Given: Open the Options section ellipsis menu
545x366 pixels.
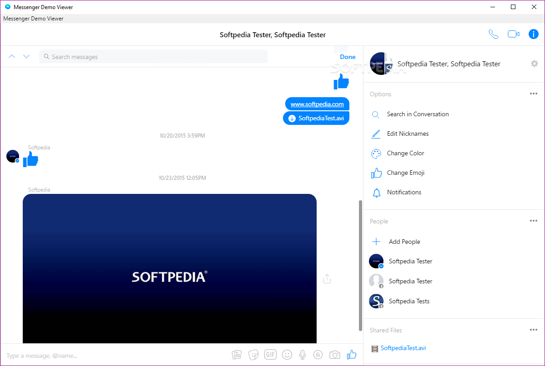Looking at the screenshot, I should (x=534, y=94).
